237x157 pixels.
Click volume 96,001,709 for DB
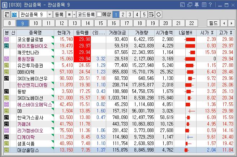pyautogui.click(x=143, y=111)
